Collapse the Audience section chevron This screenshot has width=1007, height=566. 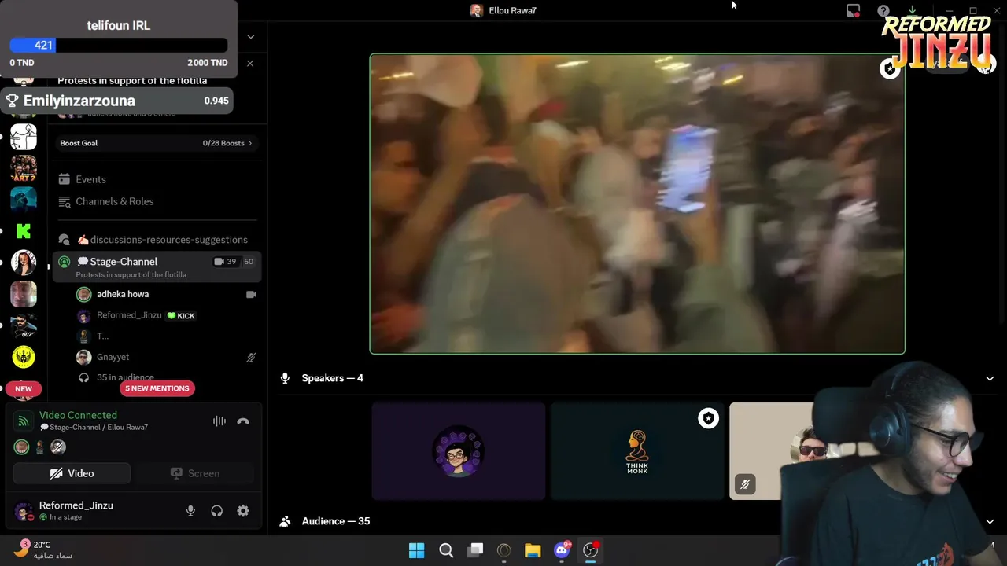(x=990, y=521)
